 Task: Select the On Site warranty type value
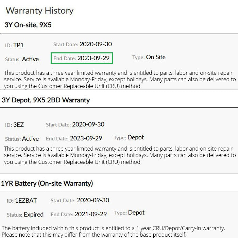tap(156, 57)
